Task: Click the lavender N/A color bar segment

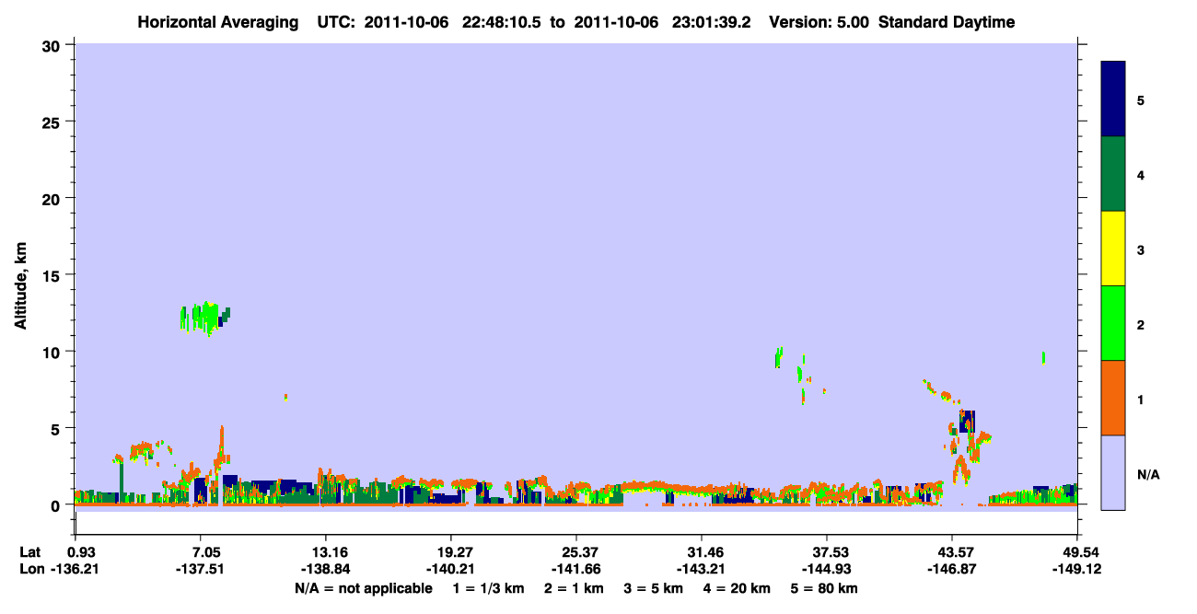Action: 1113,472
